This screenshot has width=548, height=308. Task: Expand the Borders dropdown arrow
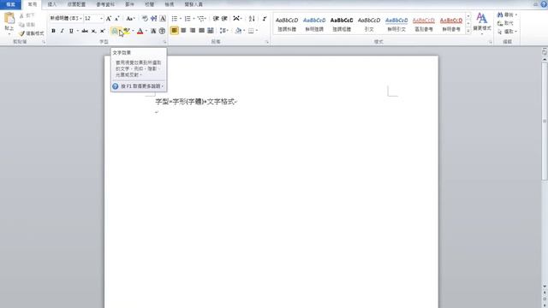pos(257,31)
